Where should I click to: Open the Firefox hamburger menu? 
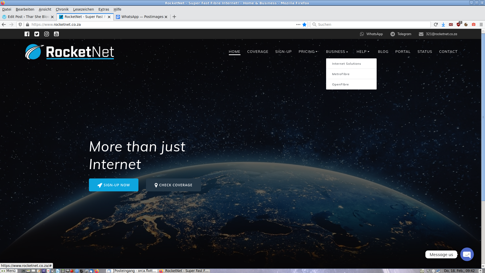[x=481, y=25]
